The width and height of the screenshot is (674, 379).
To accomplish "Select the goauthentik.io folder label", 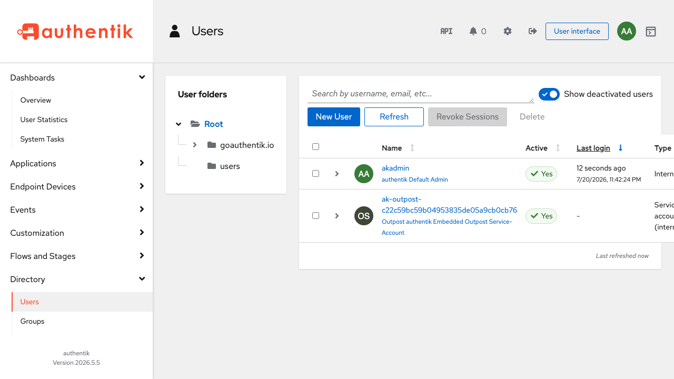I will click(x=247, y=145).
